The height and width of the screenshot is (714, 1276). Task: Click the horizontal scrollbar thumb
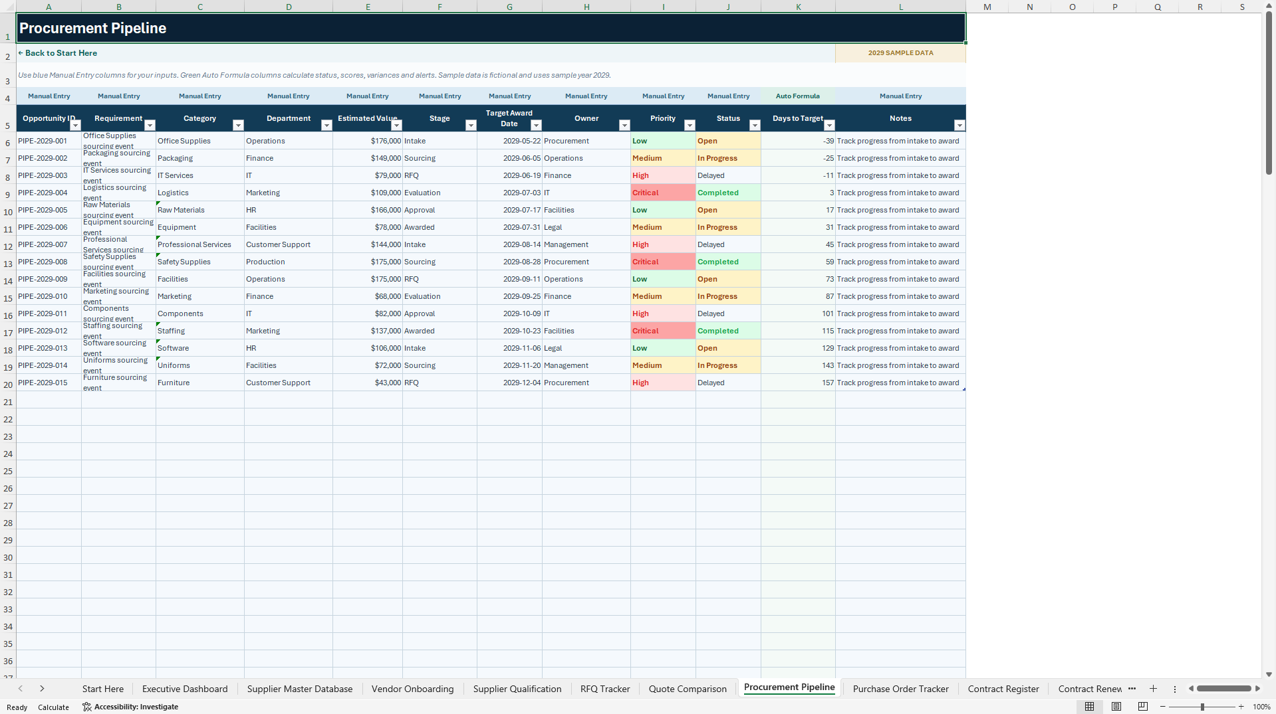(x=1223, y=689)
